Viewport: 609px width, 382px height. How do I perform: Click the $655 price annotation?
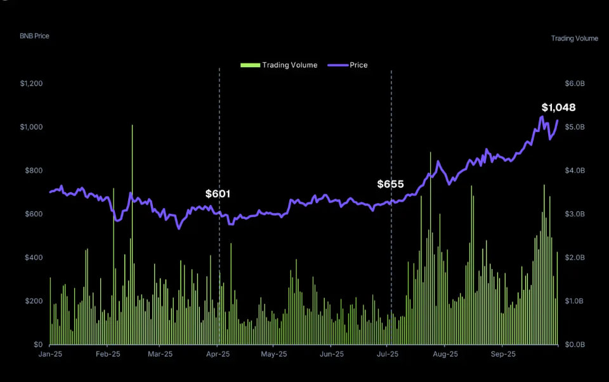tap(390, 184)
